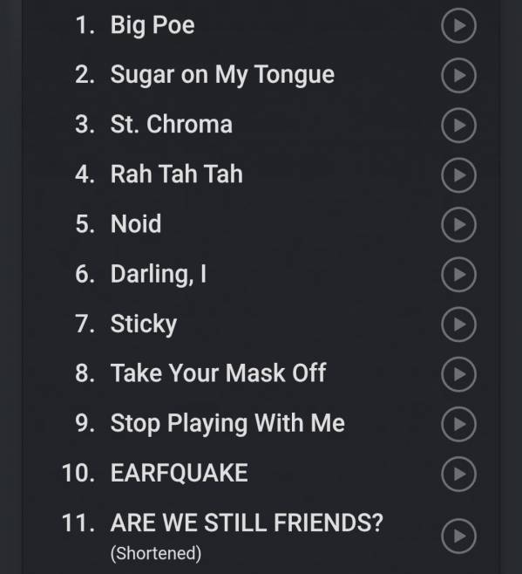This screenshot has width=522, height=574.
Task: Play ARE WE STILL FRIENDS? preview
Action: 458,536
